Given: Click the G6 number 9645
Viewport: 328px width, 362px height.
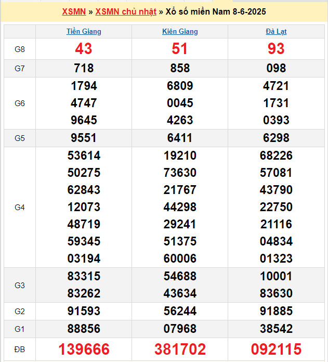Looking at the screenshot, I should [84, 120].
